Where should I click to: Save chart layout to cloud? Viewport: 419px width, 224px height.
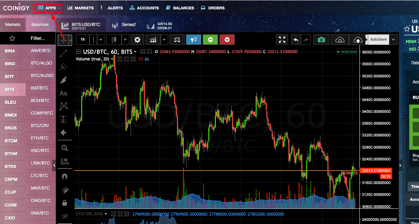coord(358,40)
